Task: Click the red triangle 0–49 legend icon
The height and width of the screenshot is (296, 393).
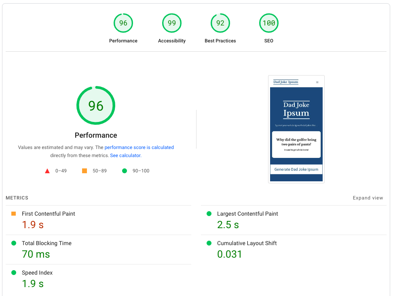Action: coord(47,171)
